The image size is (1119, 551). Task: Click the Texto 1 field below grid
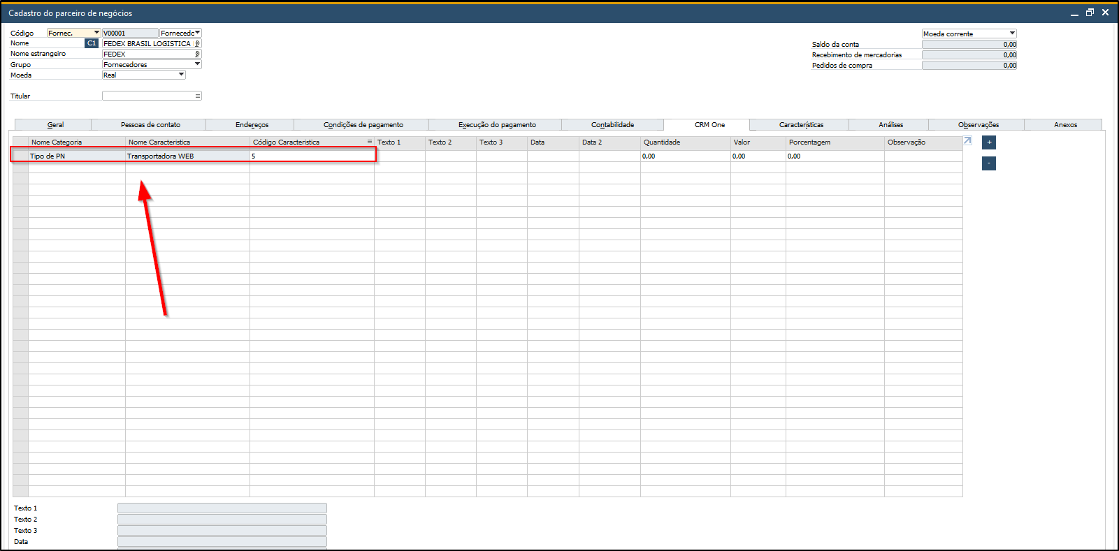(222, 508)
